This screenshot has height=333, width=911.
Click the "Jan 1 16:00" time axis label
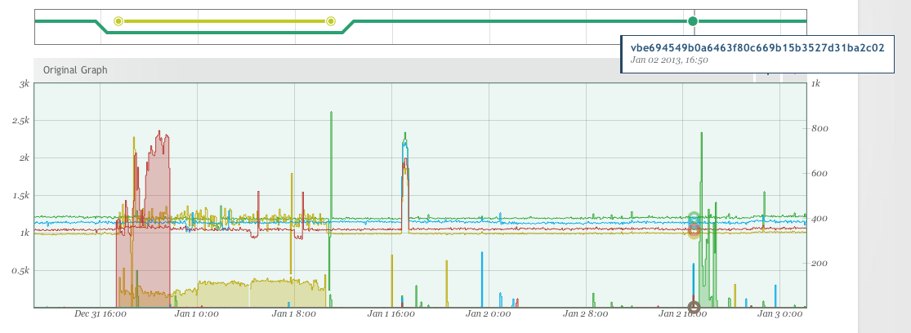coord(391,314)
